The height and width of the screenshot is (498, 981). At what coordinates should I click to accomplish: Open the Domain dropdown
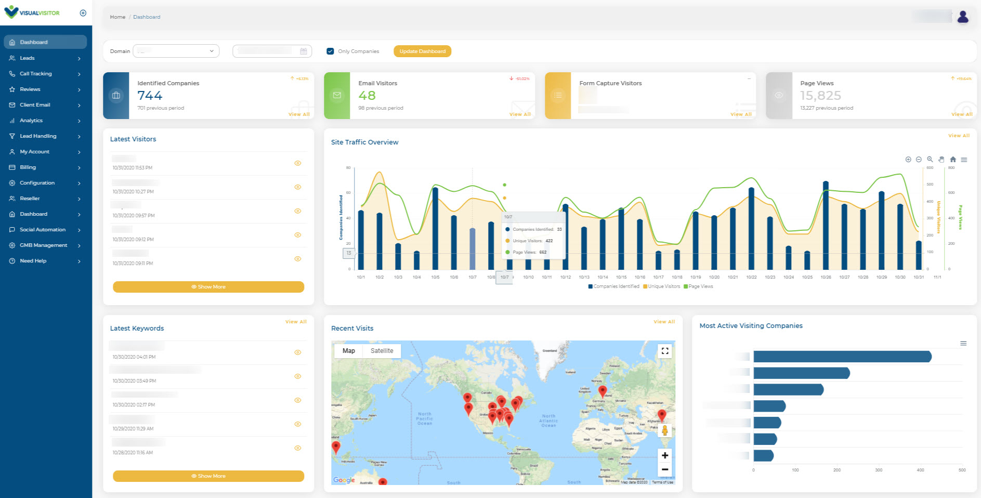pyautogui.click(x=176, y=50)
